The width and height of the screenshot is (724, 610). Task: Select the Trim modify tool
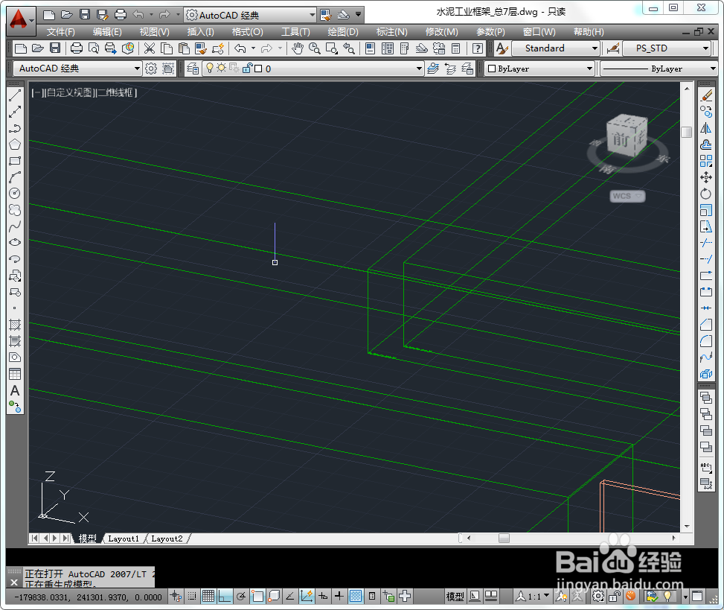(706, 243)
